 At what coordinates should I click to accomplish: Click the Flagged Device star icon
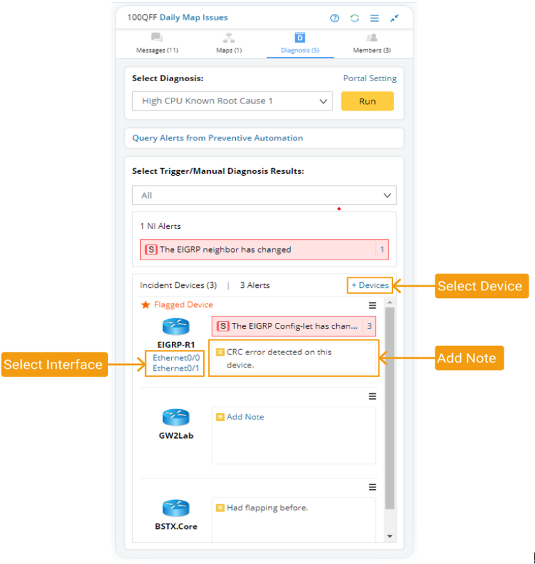[145, 305]
